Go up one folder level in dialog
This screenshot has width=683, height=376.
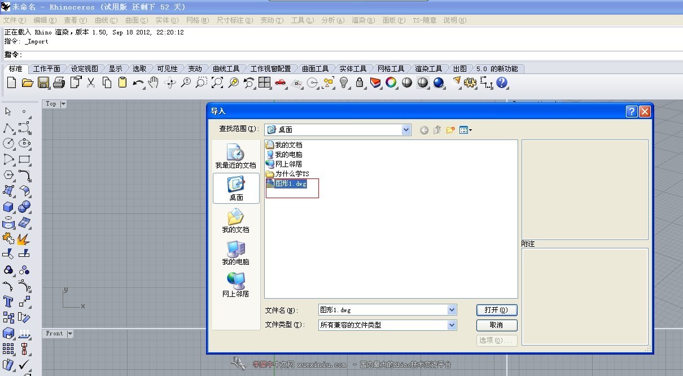point(437,130)
